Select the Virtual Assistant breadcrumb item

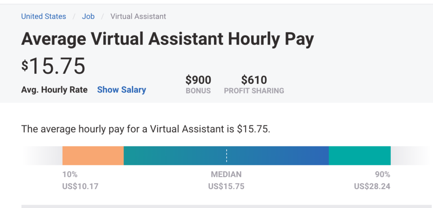[x=138, y=16]
